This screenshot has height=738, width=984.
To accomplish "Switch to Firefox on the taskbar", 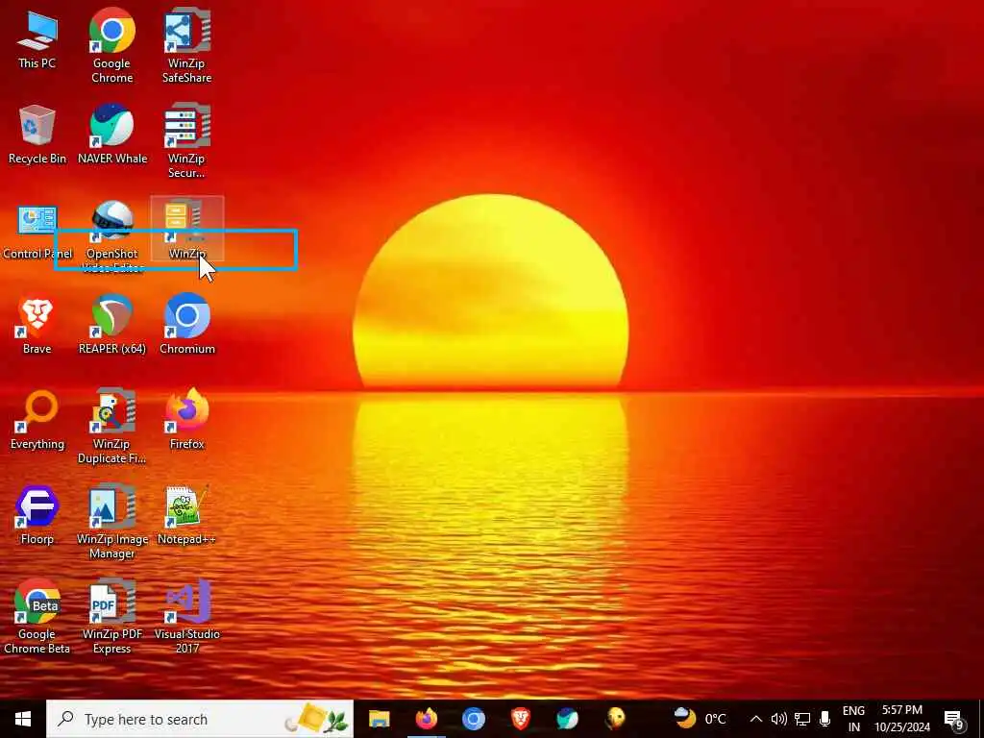I will 426,719.
